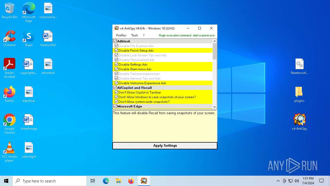Toggle Disable General Tips and Ads
This screenshot has width=330, height=186.
tap(116, 78)
